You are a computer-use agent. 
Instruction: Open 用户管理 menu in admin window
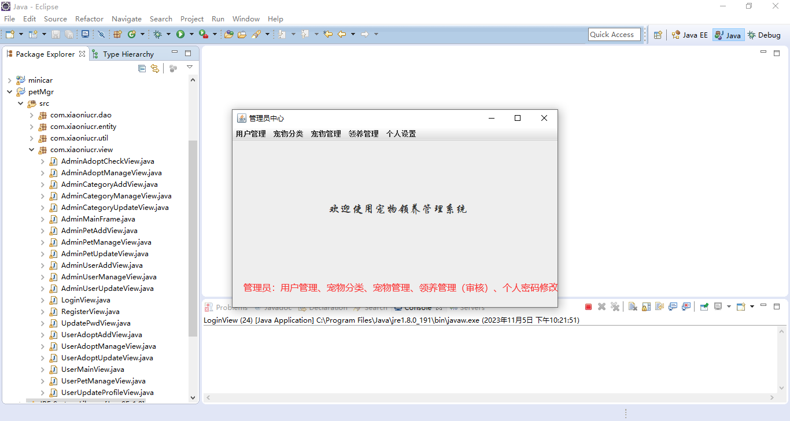point(251,134)
